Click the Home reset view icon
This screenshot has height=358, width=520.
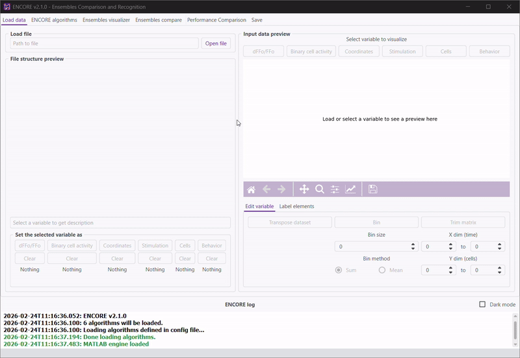tap(251, 189)
